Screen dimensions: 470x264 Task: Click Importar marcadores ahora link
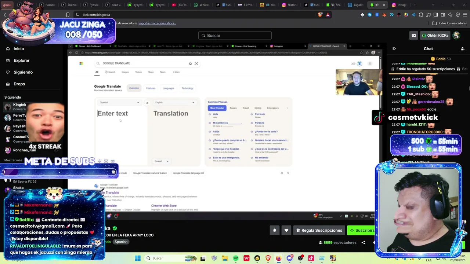157,23
